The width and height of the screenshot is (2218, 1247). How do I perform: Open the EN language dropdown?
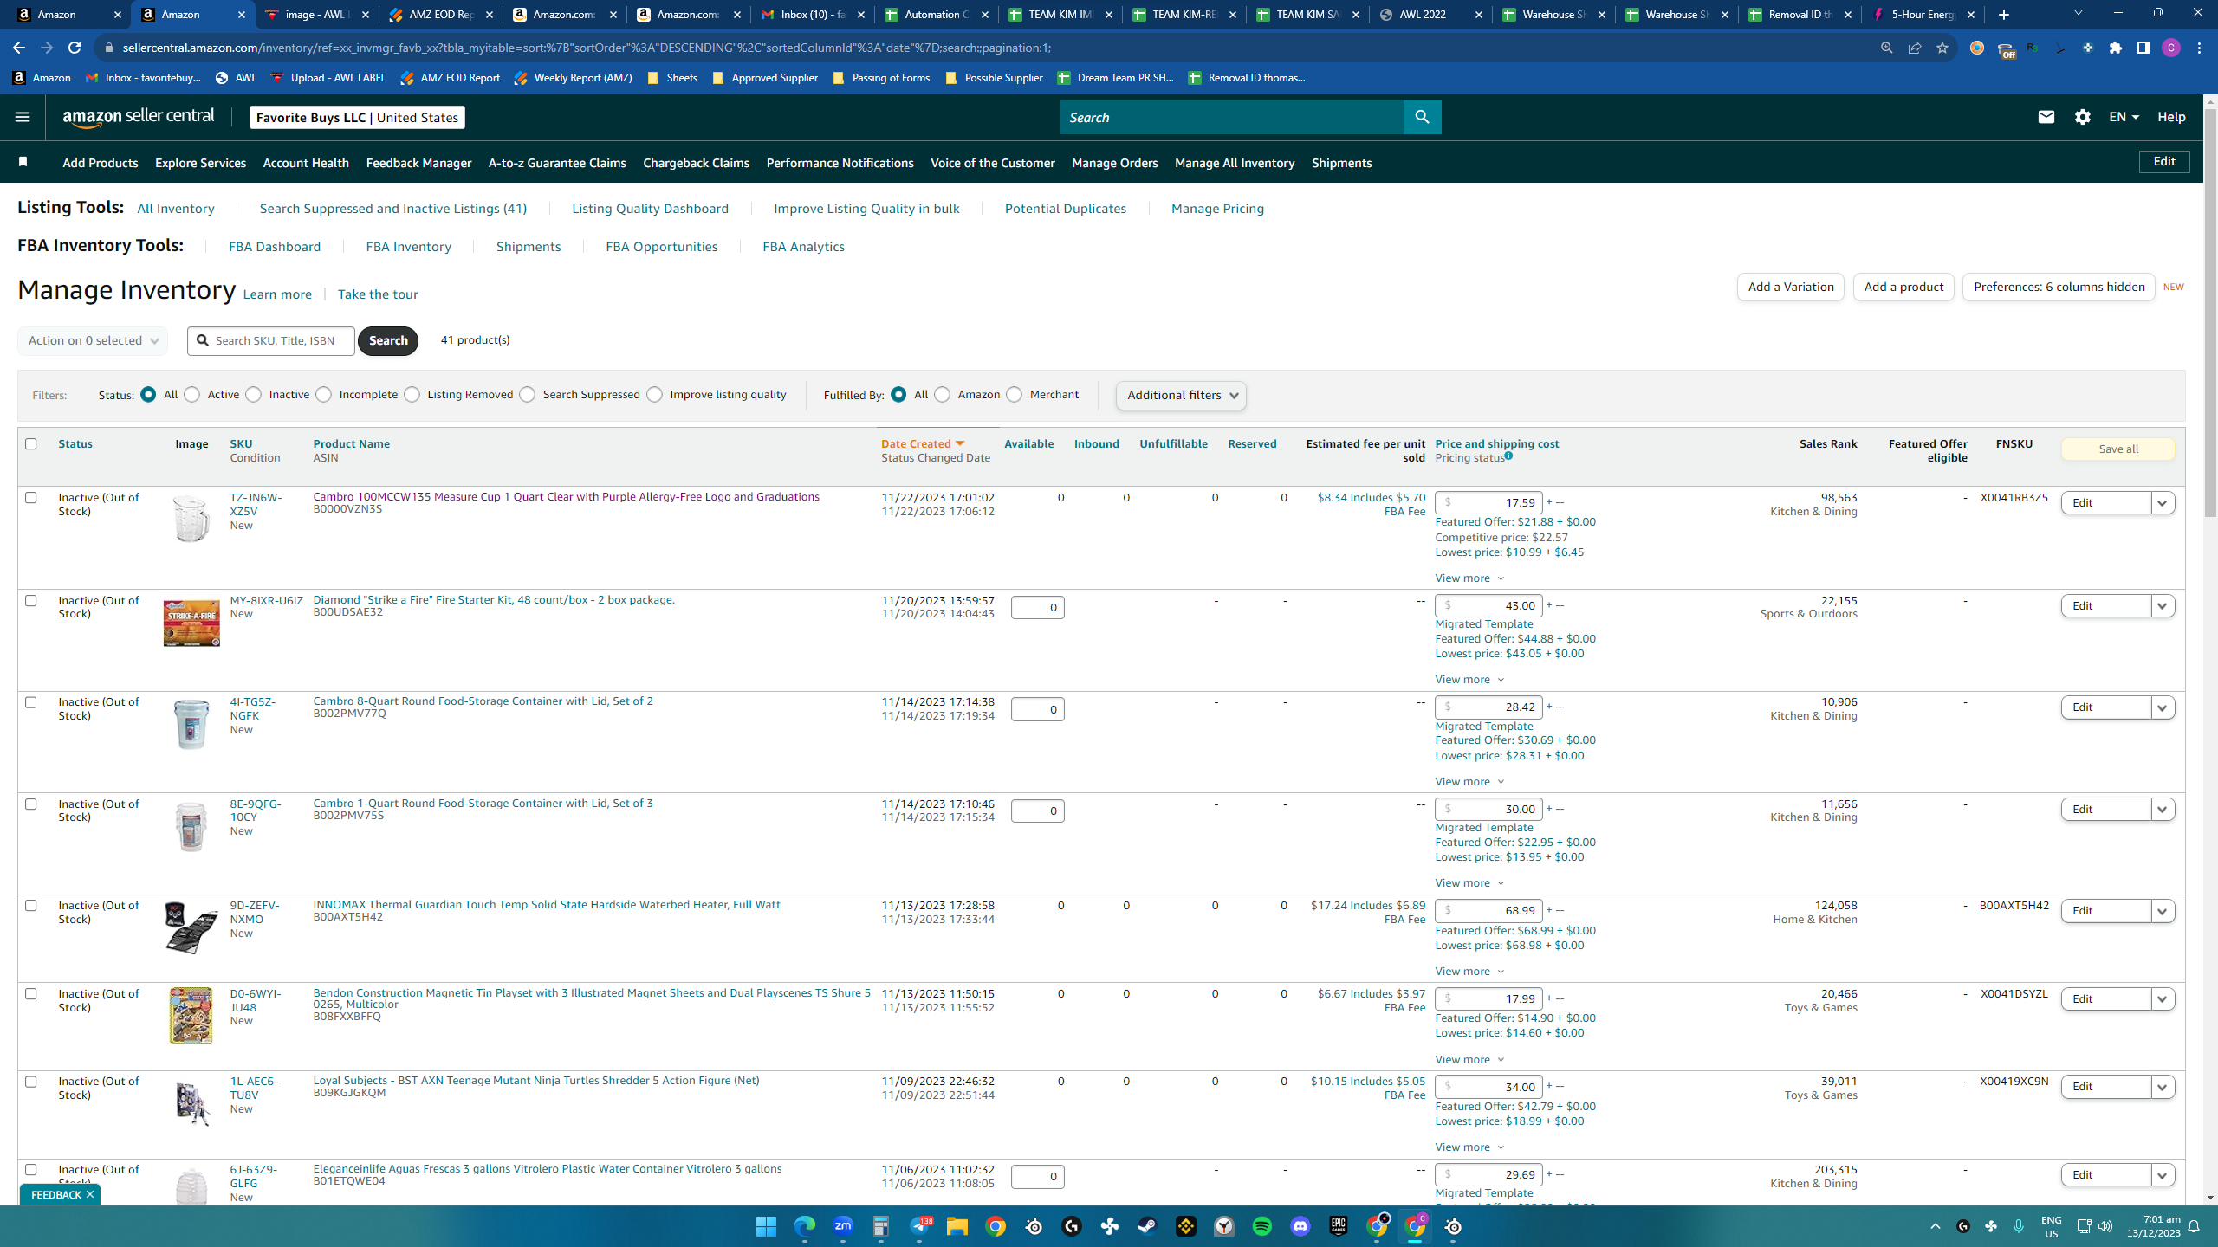tap(2124, 117)
